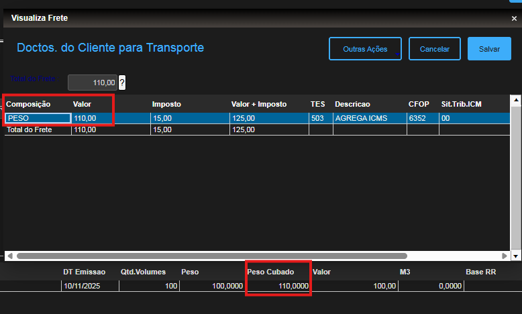Click the Salvar button
This screenshot has height=314, width=522.
[x=489, y=49]
